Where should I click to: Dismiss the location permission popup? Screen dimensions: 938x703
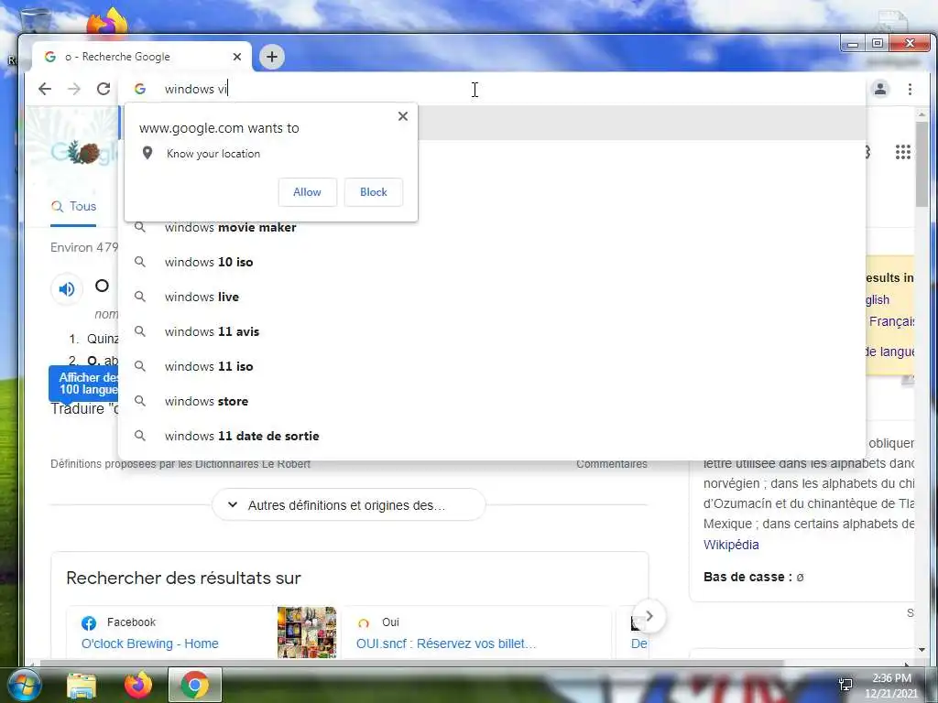(x=403, y=116)
